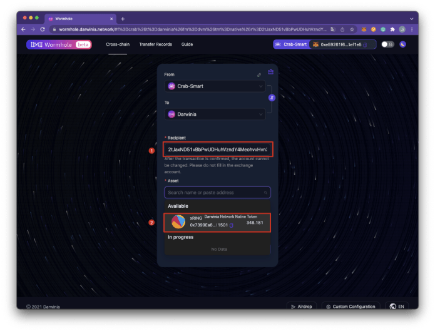The image size is (435, 331).
Task: Swap From and To chains icon
Action: click(x=272, y=98)
